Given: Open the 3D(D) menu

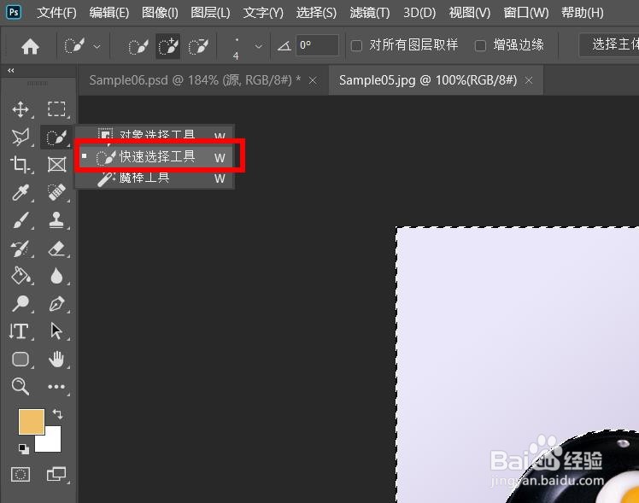Looking at the screenshot, I should pos(419,13).
